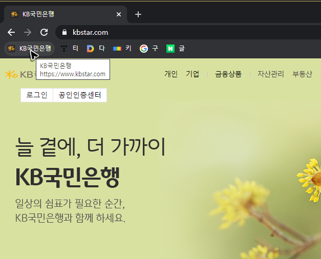Click the forward navigation arrow

tap(28, 32)
